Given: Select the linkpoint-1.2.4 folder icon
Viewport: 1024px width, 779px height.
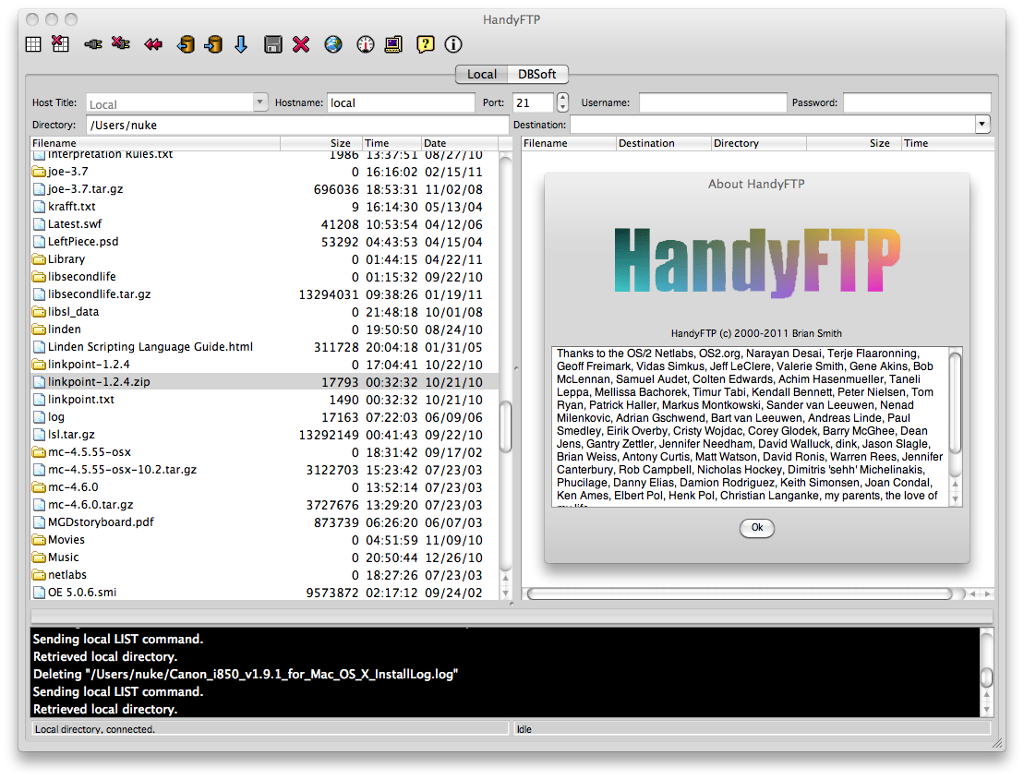Looking at the screenshot, I should point(39,365).
